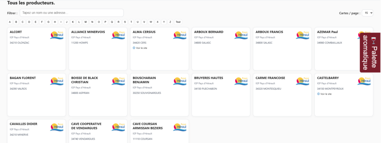The width and height of the screenshot is (381, 143).
Task: Filter producers by letter K
Action: point(73,22)
